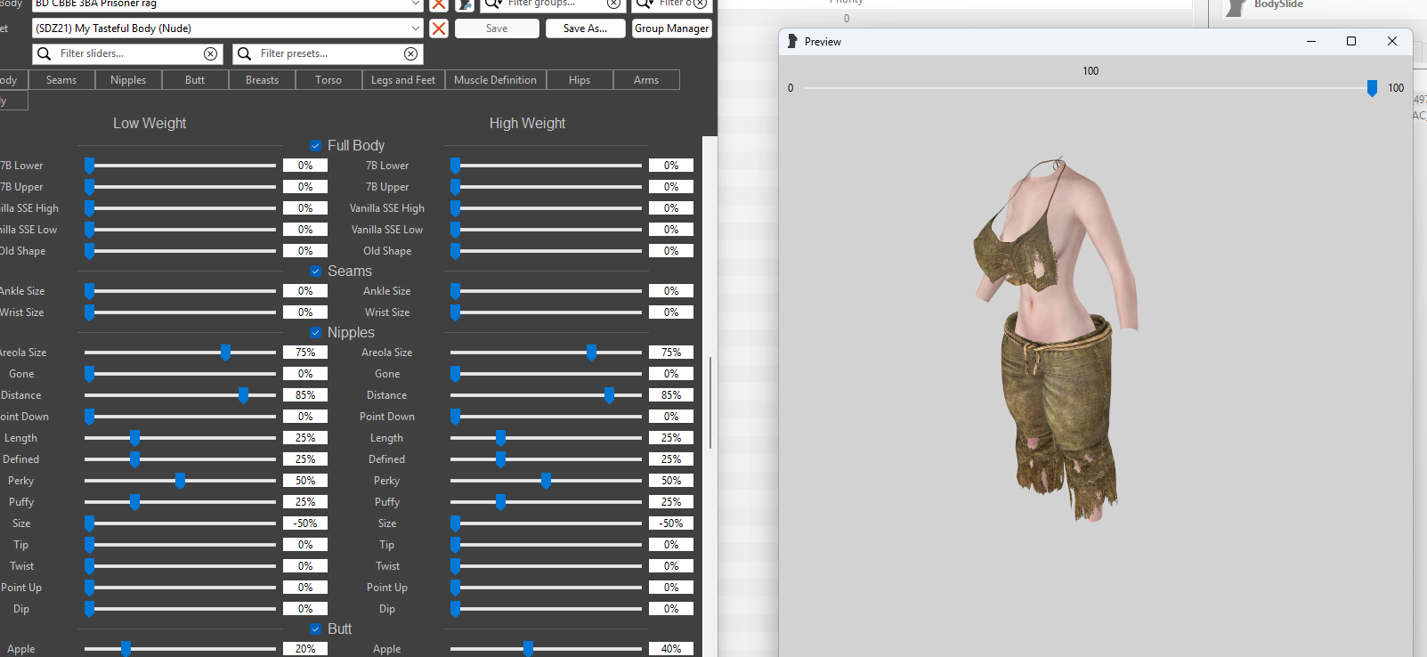Click Low Weight Areola Size 75% value box
Image resolution: width=1427 pixels, height=657 pixels.
(305, 353)
